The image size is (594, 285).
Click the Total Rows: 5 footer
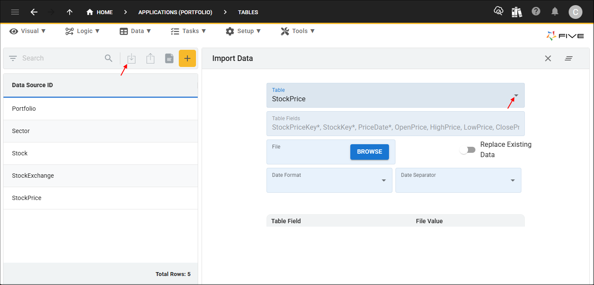[x=173, y=274]
